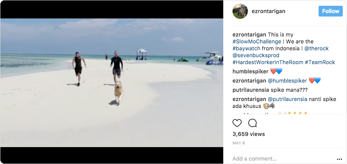
Task: Open the three-dot more options menu
Action: point(339,159)
